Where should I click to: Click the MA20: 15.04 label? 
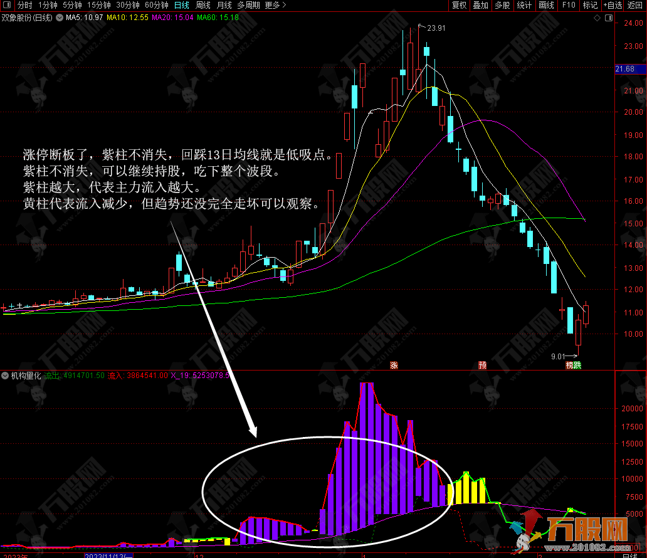pos(172,18)
